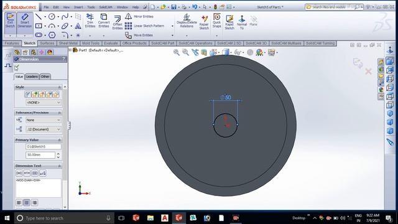
Task: Click Center Dimension text button
Action: (x=27, y=173)
